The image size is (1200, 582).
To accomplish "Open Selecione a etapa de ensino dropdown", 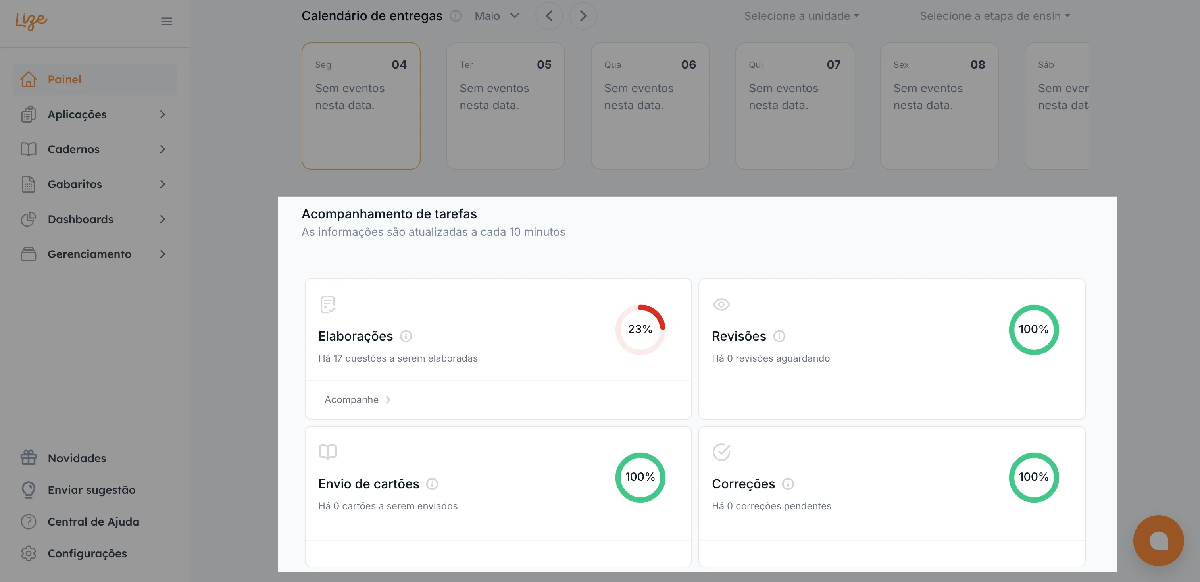I will click(995, 16).
